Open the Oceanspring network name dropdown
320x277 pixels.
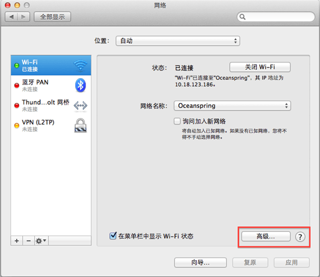(232, 106)
